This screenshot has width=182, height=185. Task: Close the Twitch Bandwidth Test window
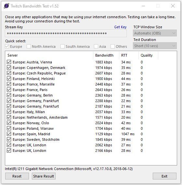173,6
